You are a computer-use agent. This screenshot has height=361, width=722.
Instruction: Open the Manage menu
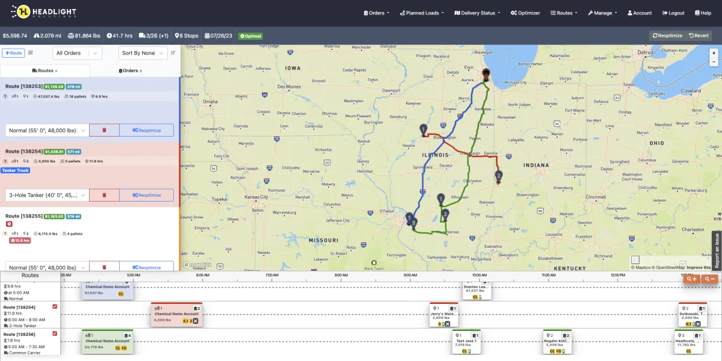(602, 13)
